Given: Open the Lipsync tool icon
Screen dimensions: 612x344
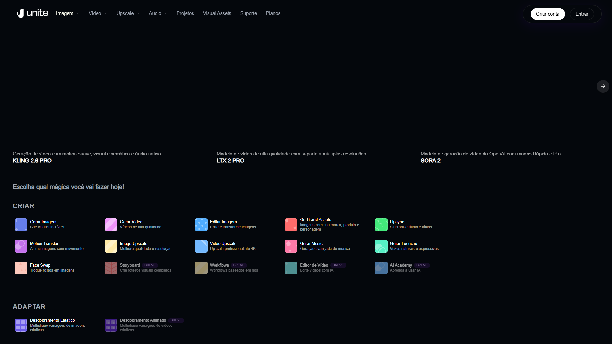Looking at the screenshot, I should click(x=381, y=225).
